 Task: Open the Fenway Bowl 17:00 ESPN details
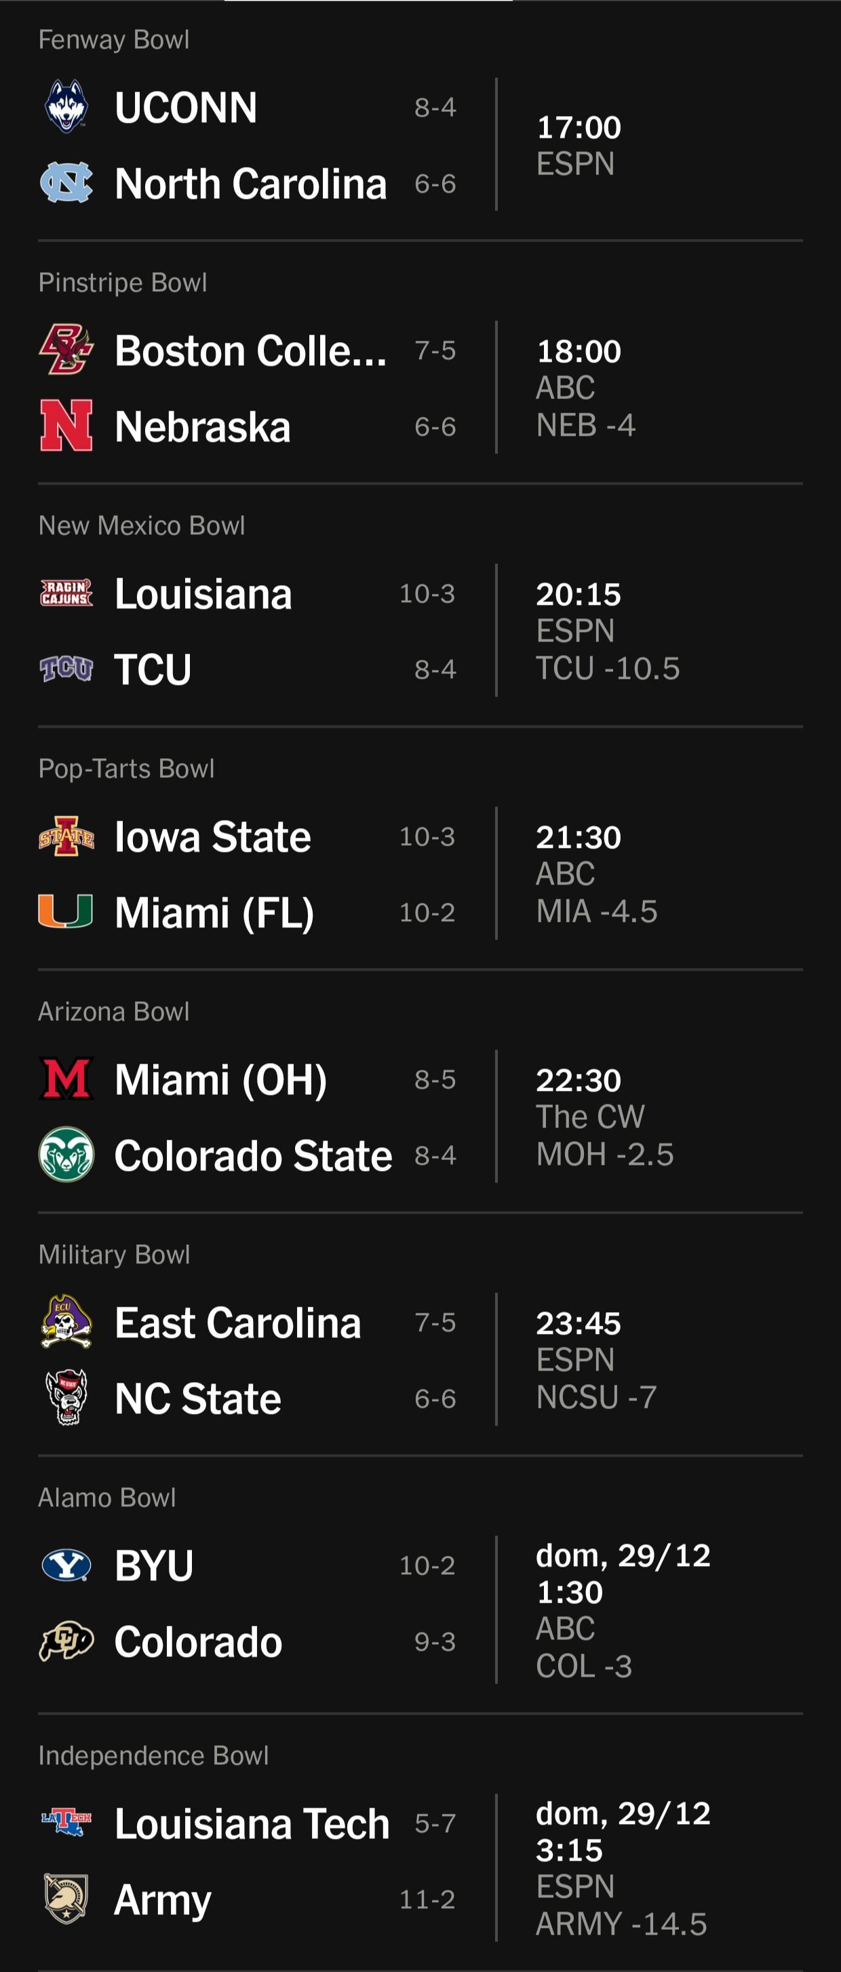coord(579,145)
